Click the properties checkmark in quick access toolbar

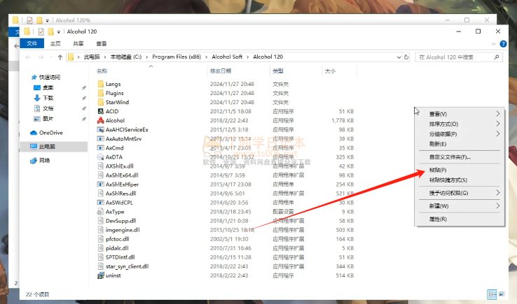[x=41, y=31]
